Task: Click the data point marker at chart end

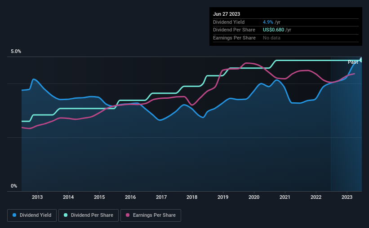Action: [361, 60]
